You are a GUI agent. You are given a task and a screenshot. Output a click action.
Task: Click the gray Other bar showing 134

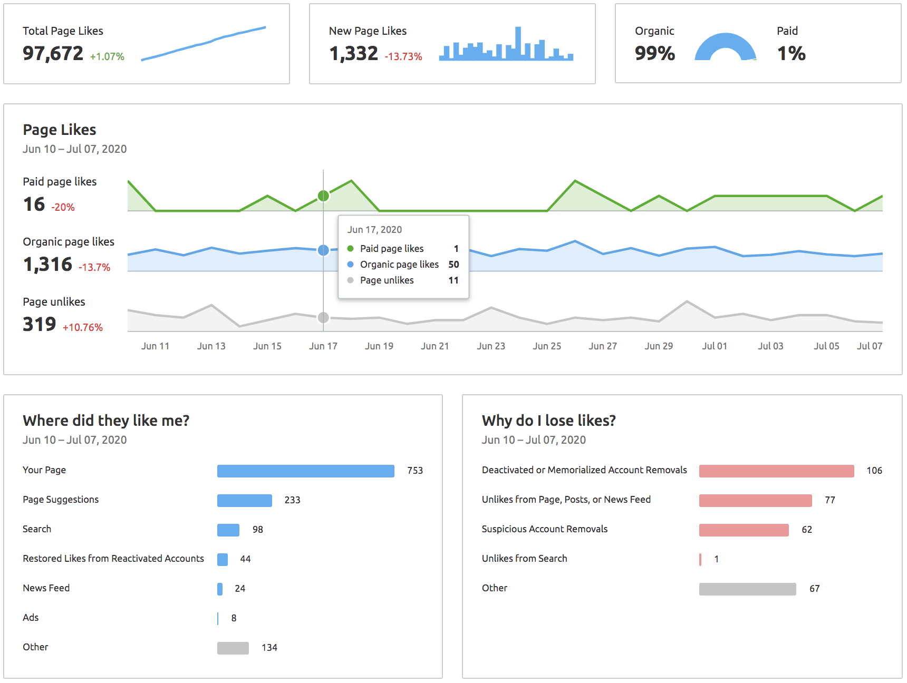233,648
